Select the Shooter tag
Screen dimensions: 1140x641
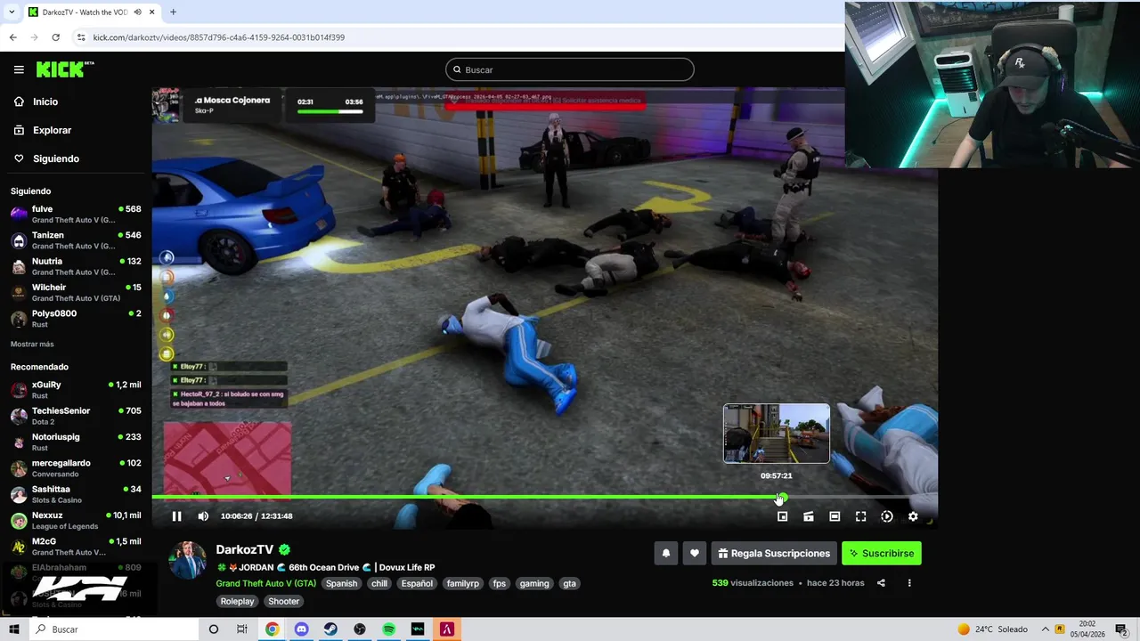[x=284, y=601]
